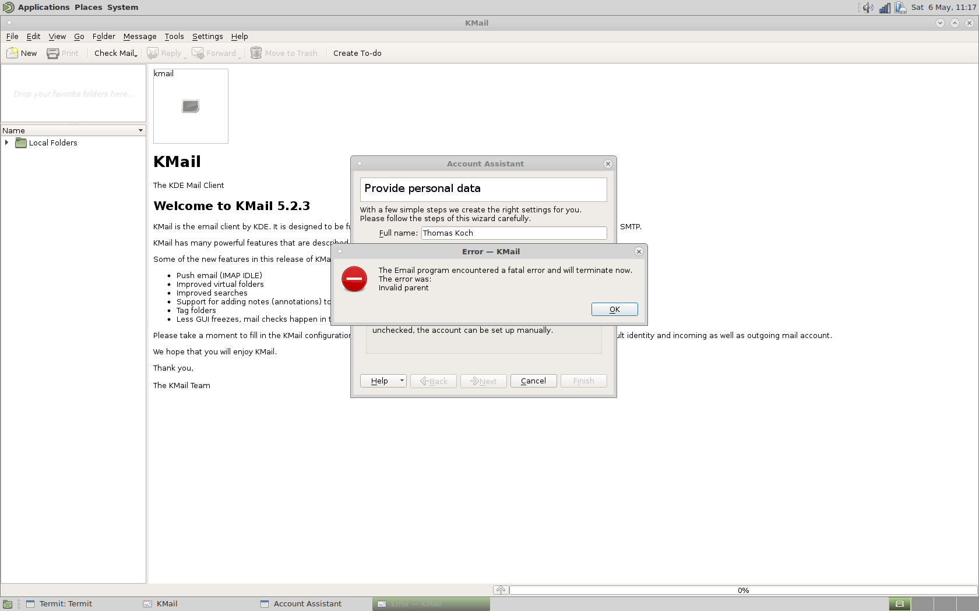Click the Full name input field

coord(514,233)
